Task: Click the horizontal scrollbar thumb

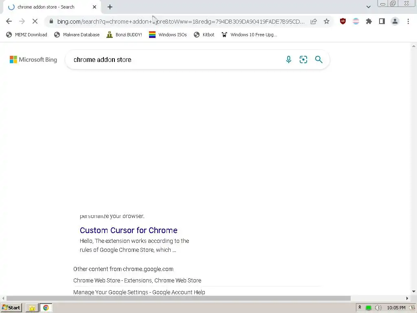Action: point(178,298)
